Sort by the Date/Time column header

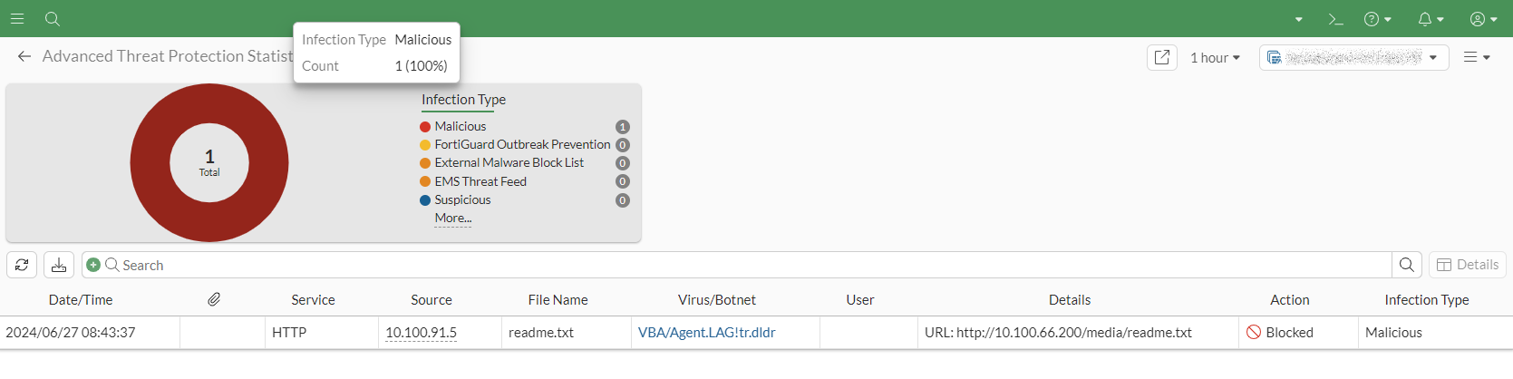pos(81,300)
